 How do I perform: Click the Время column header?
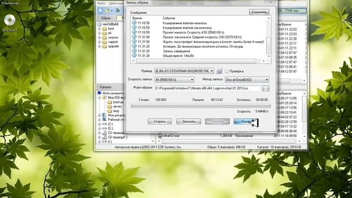coord(137,18)
